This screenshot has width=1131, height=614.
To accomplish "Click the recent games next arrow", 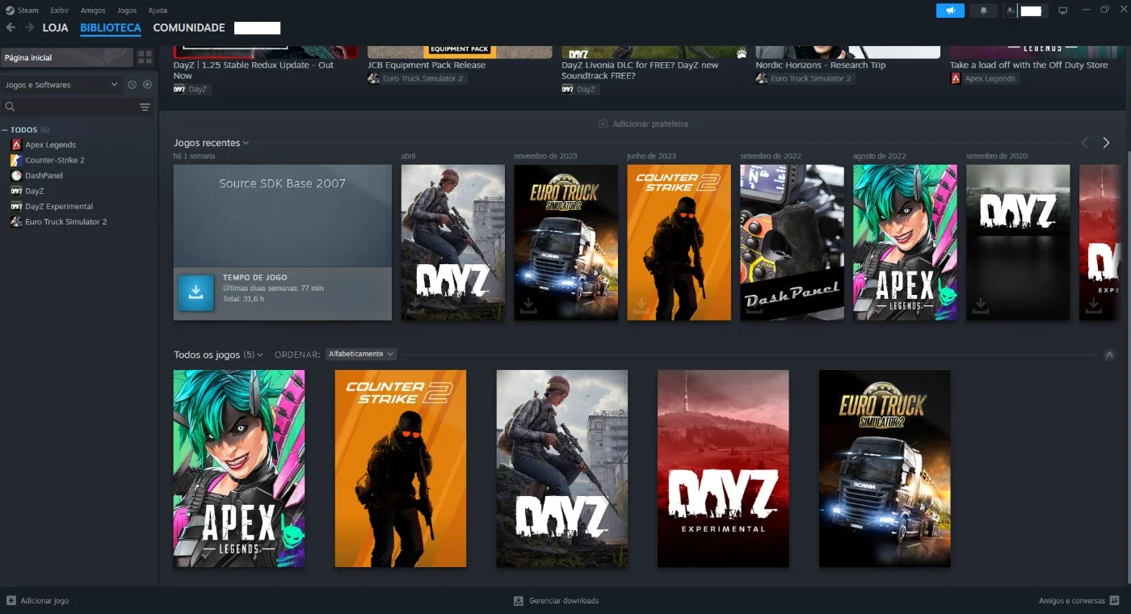I will coord(1106,143).
